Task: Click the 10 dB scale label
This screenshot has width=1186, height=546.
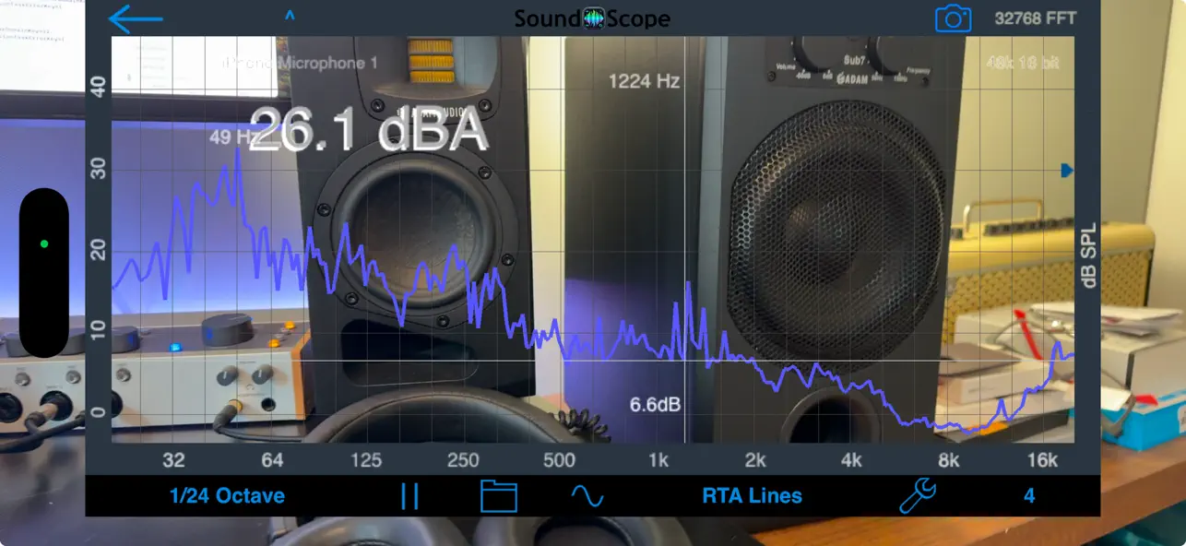Action: (x=98, y=330)
